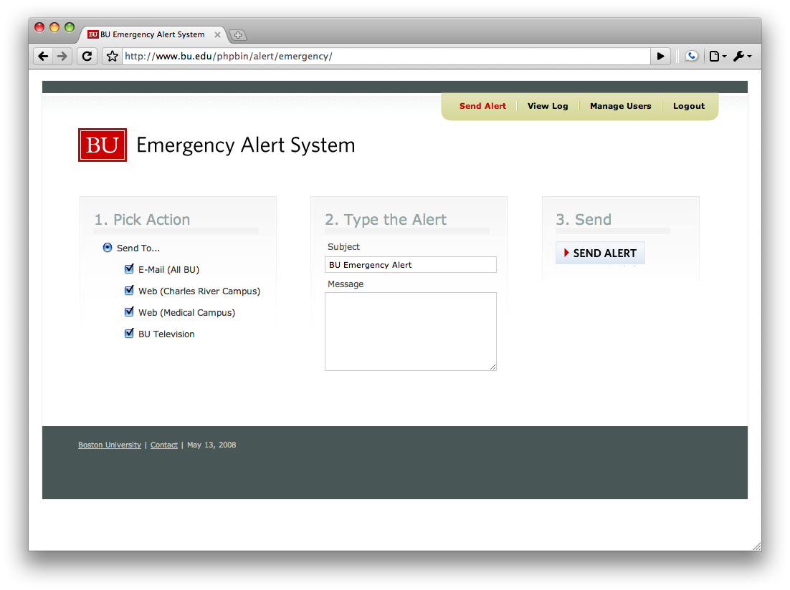Open the Send Alert nav item
Screen dimensions: 790x590
pos(482,106)
